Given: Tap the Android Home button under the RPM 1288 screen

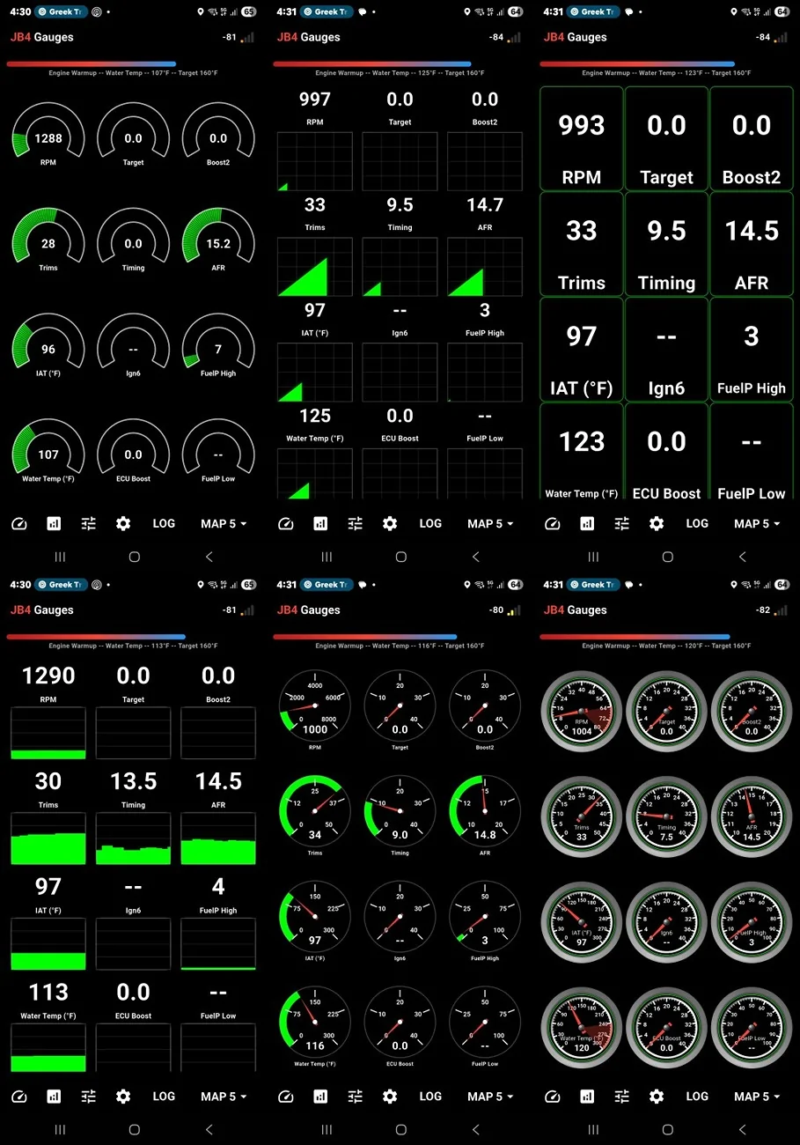Looking at the screenshot, I should point(134,557).
